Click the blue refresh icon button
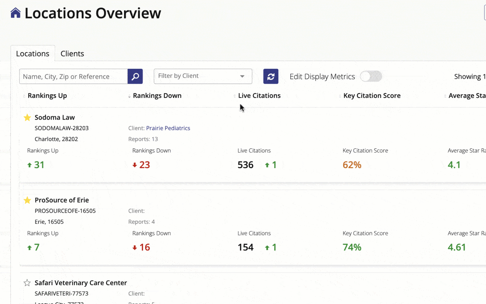 (271, 77)
